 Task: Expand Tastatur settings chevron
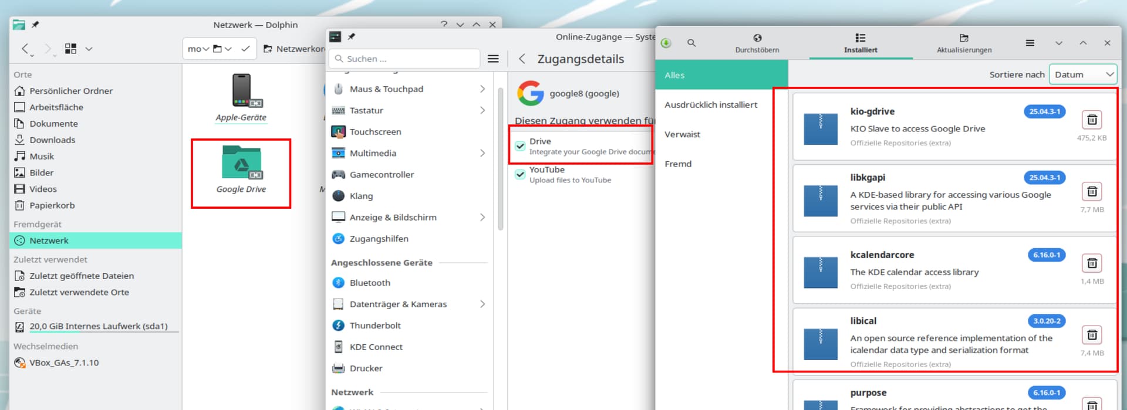coord(482,110)
